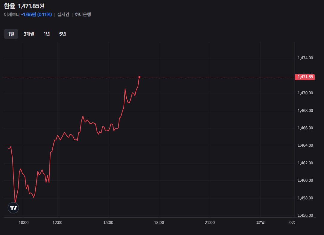
Task: Click the 1,474.00 price axis label
Action: pos(305,58)
